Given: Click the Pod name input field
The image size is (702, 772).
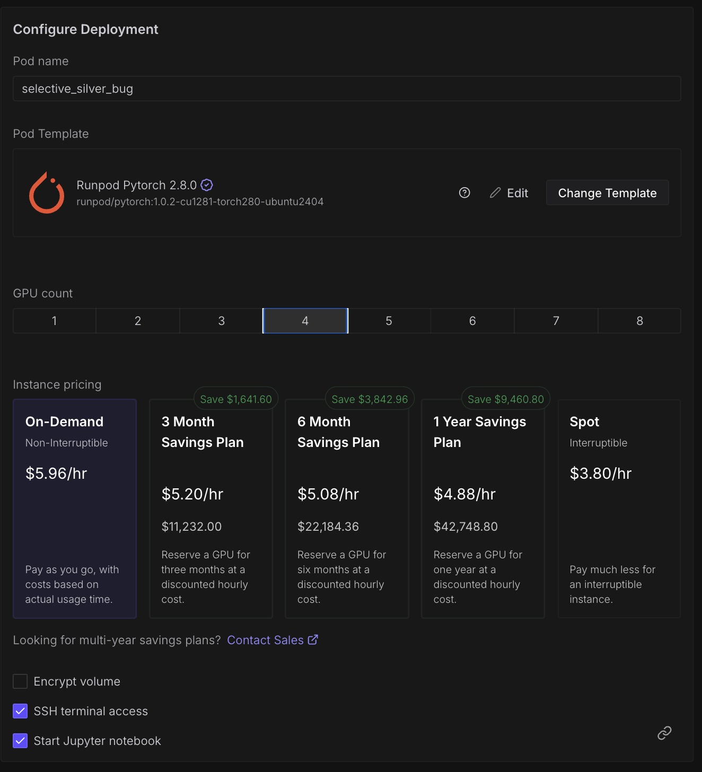Looking at the screenshot, I should [x=347, y=89].
